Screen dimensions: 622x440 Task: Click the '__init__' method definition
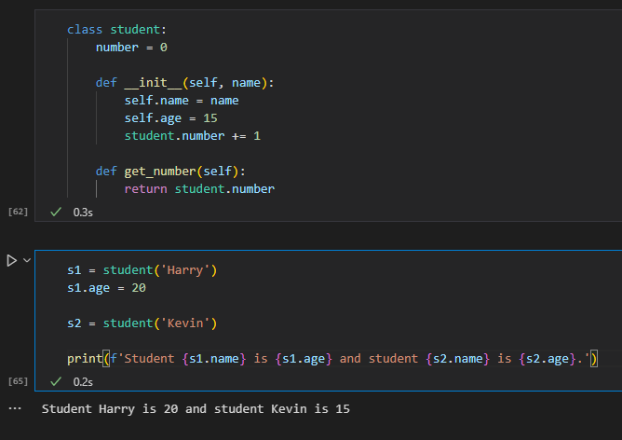tap(185, 83)
